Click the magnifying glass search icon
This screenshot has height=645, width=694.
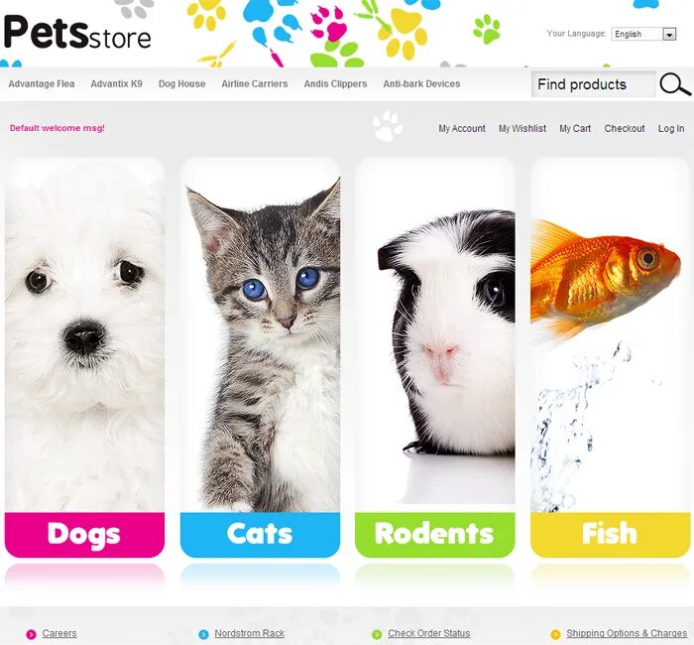coord(674,84)
